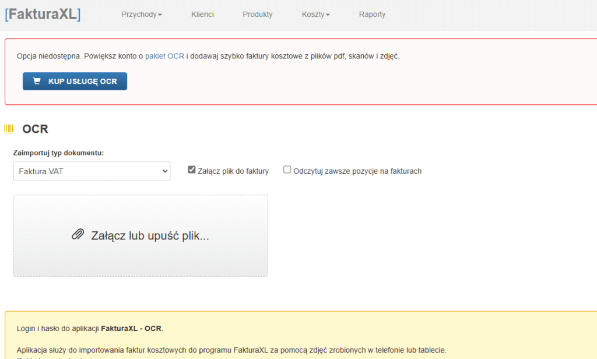Screen dimensions: 597x359
Task: Expand the Koszty dropdown menu
Action: coord(315,15)
